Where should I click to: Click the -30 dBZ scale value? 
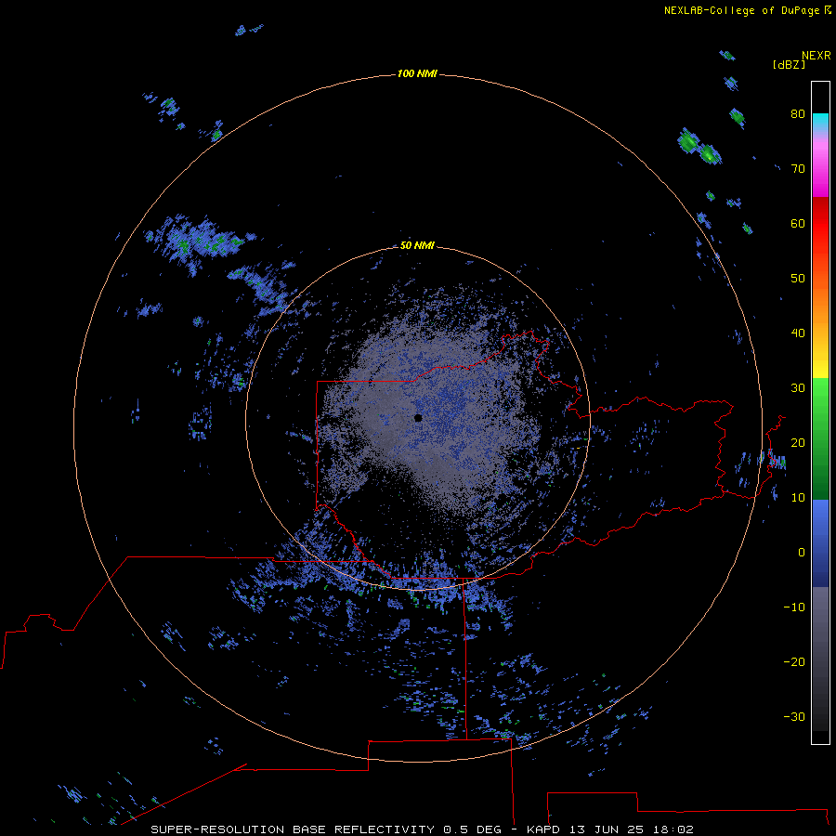point(794,716)
